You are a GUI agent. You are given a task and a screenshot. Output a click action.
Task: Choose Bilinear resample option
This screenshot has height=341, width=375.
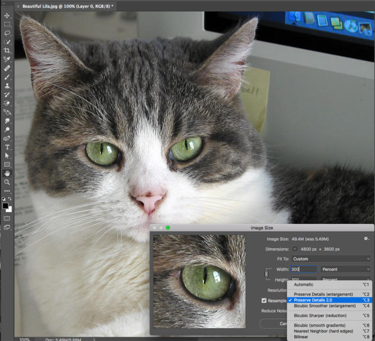(330, 337)
